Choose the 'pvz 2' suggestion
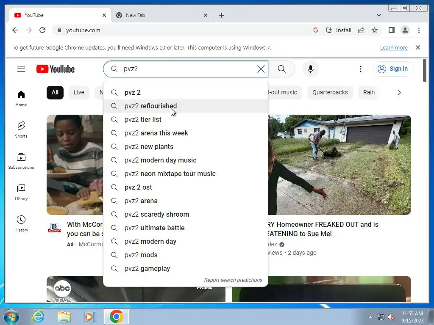Viewport: 434px width, 325px height. click(186, 93)
